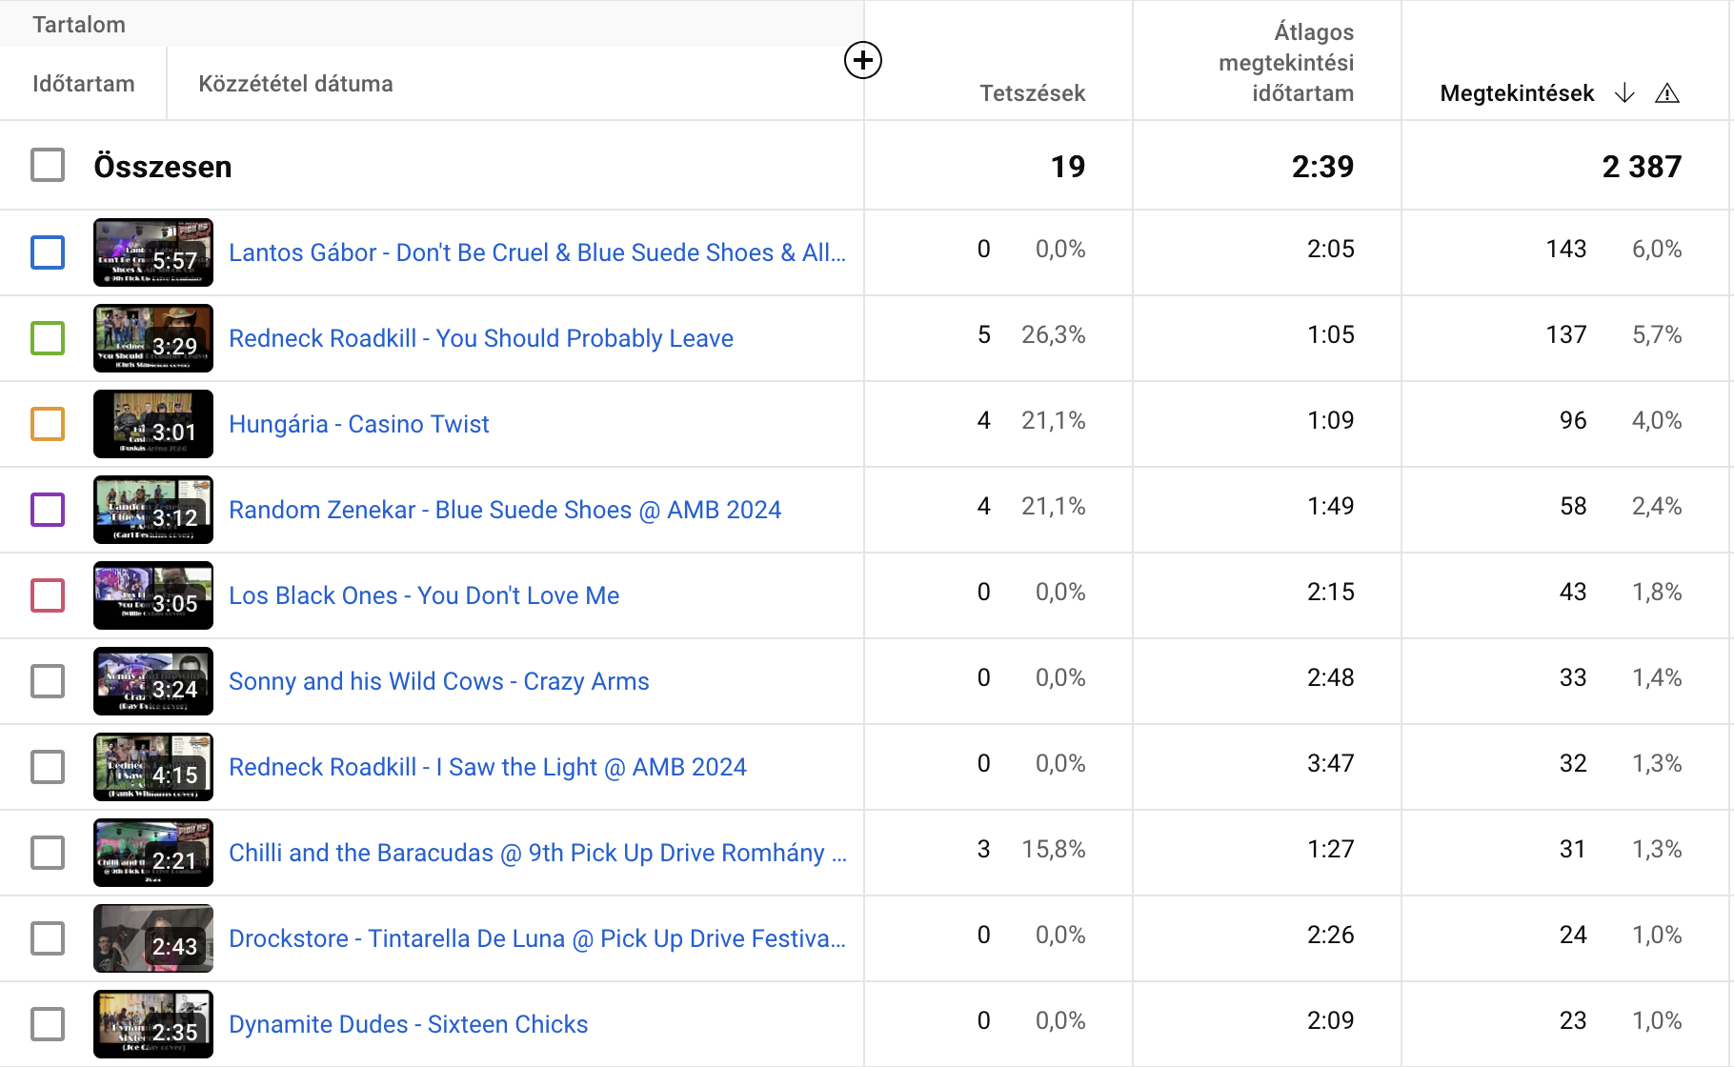Sort by the Tetszések column

click(x=1032, y=93)
